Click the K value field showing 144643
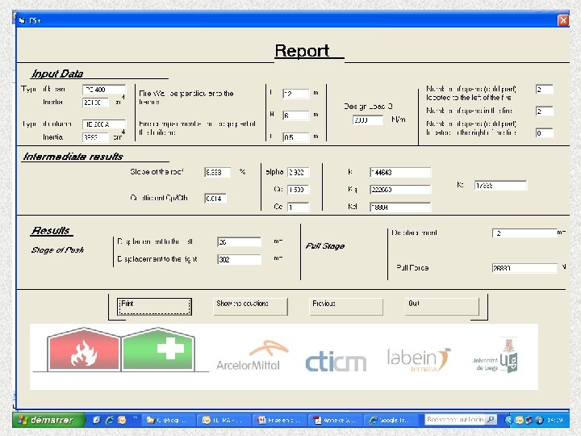This screenshot has height=436, width=581. pyautogui.click(x=400, y=172)
